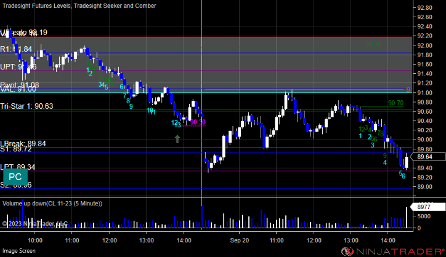Viewport: 446px width, 257px height.
Task: Select the LPT: 89.34 level label
Action: [x=18, y=167]
